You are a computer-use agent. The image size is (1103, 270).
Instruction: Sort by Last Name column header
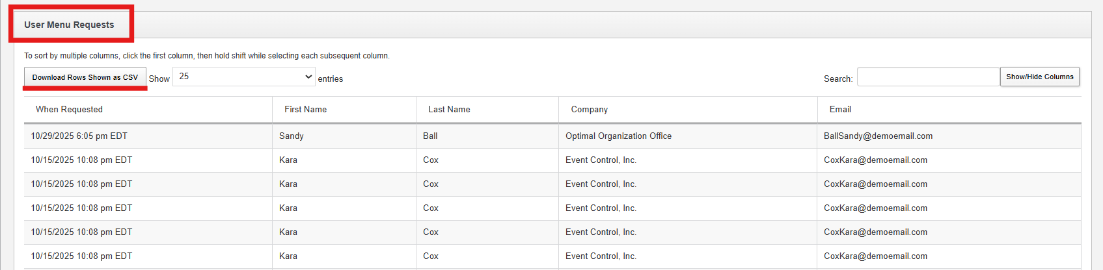click(449, 110)
